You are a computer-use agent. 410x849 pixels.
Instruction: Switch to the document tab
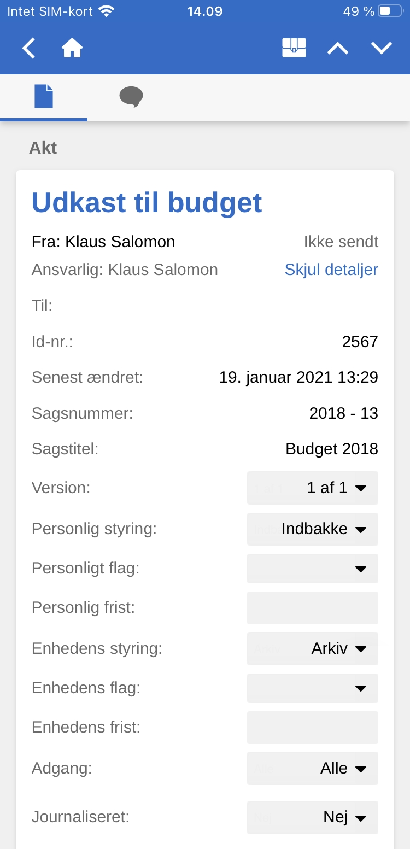pos(44,97)
